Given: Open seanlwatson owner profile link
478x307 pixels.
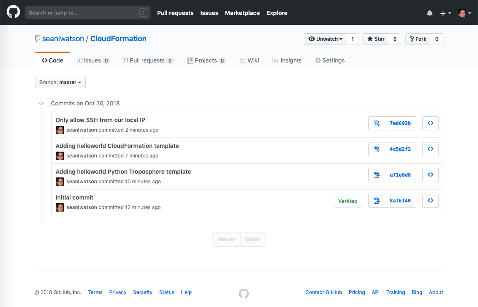Looking at the screenshot, I should (x=63, y=39).
